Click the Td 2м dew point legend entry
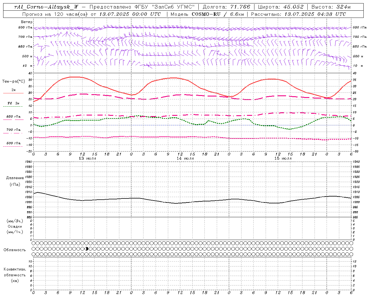 pyautogui.click(x=14, y=103)
